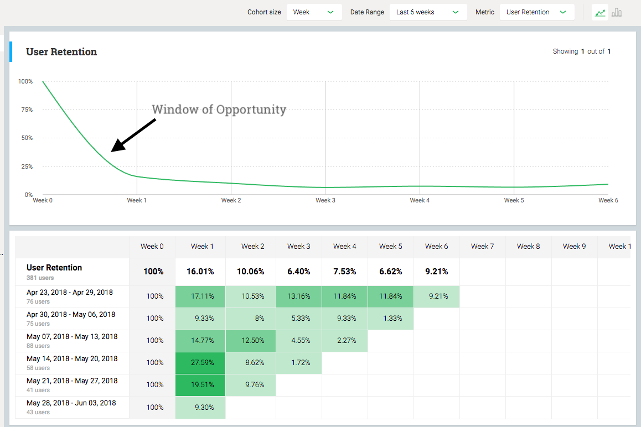Click the 19.51% cell in May 21 cohort

pos(200,385)
